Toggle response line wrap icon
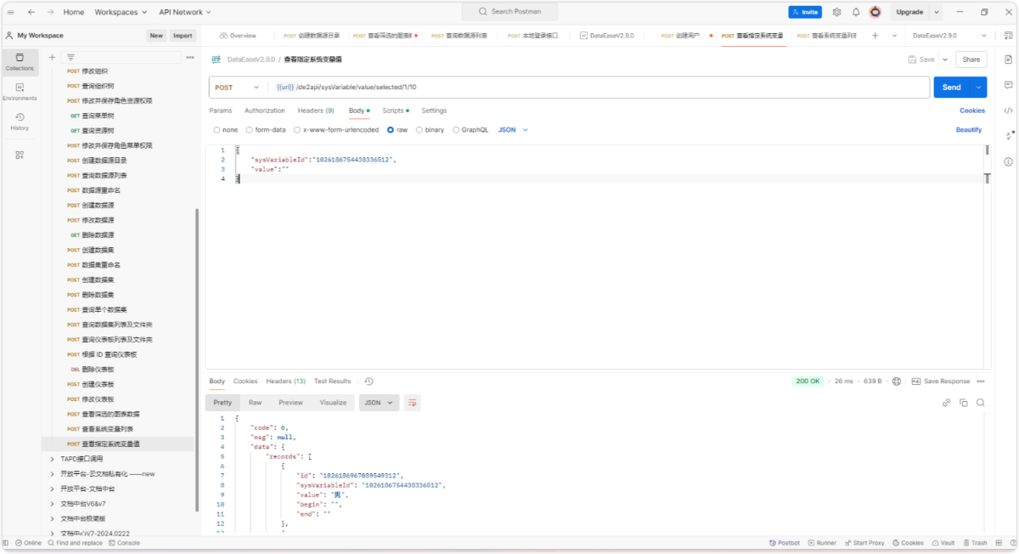Viewport: 1019px width, 554px height. (x=413, y=403)
